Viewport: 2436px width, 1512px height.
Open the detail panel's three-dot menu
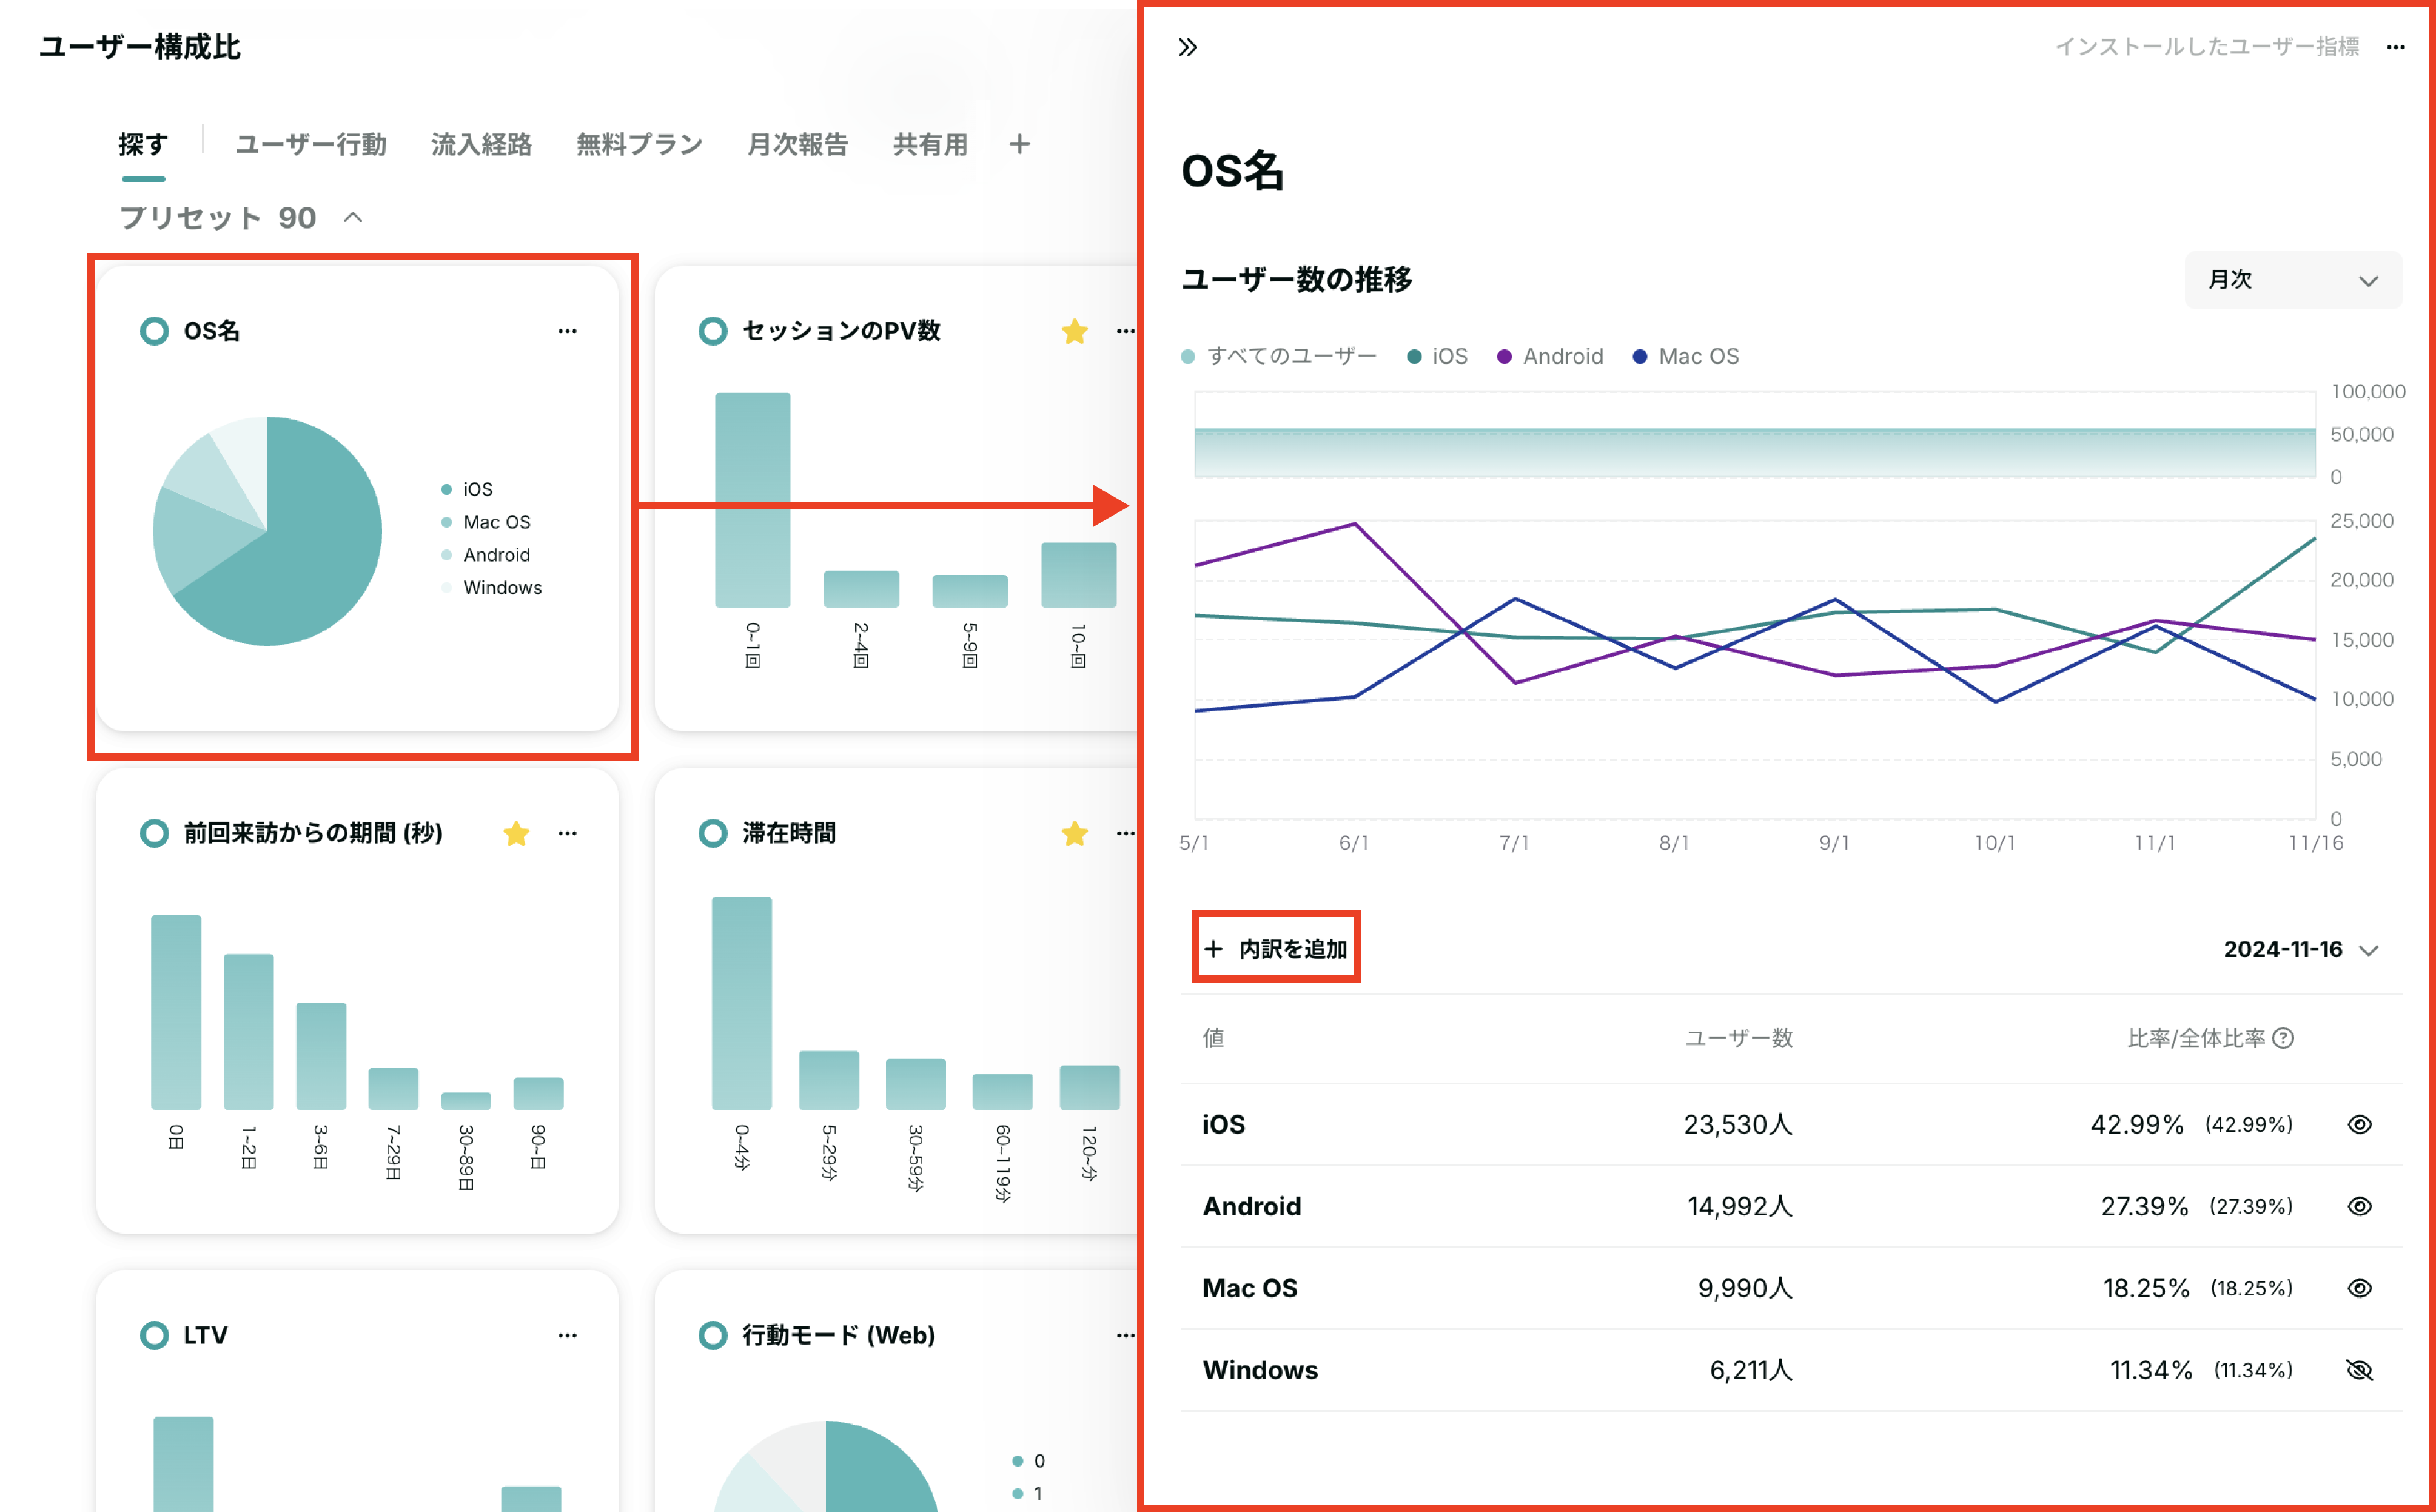[2395, 47]
